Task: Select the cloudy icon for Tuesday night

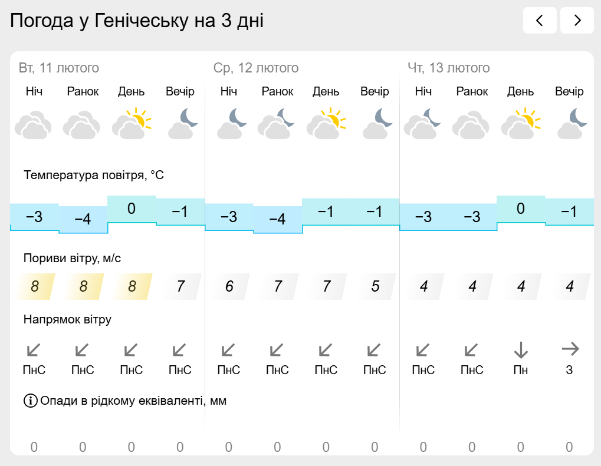Action: [34, 124]
